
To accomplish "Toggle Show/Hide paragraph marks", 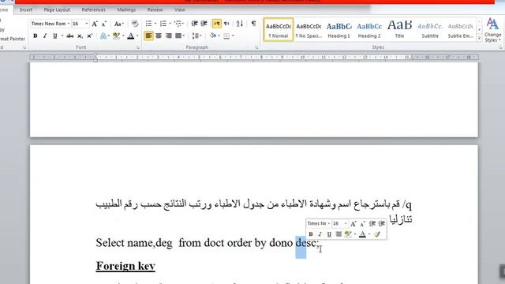I will [x=254, y=24].
